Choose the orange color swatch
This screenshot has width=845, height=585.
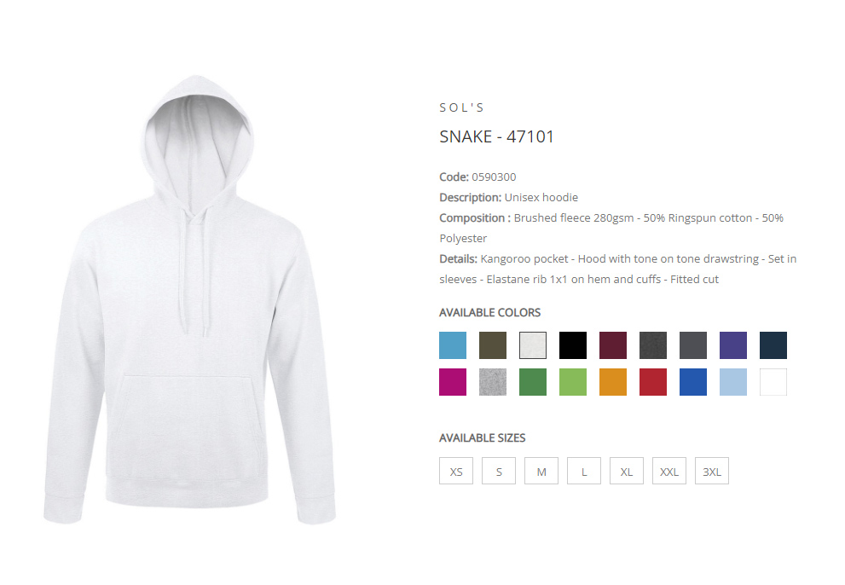[613, 382]
